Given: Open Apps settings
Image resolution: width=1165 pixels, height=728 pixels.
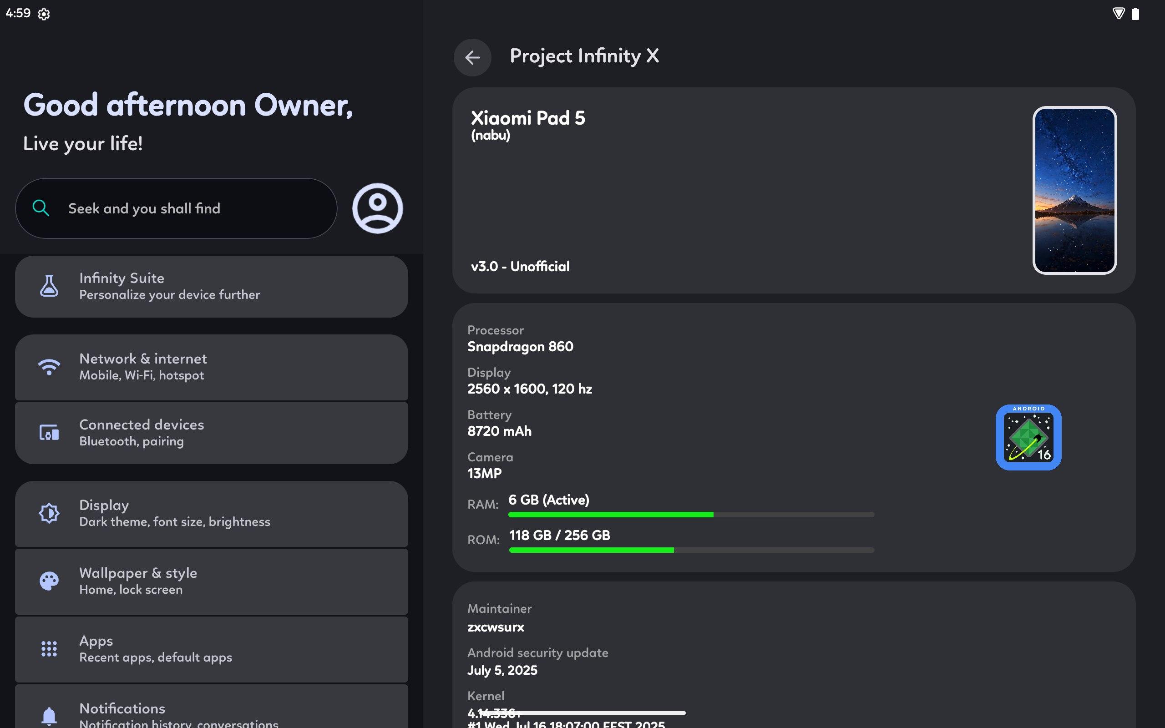Looking at the screenshot, I should 211,649.
